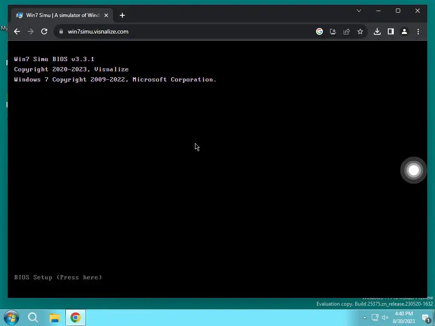The image size is (435, 326).
Task: Click the install app icon in address bar
Action: point(333,31)
